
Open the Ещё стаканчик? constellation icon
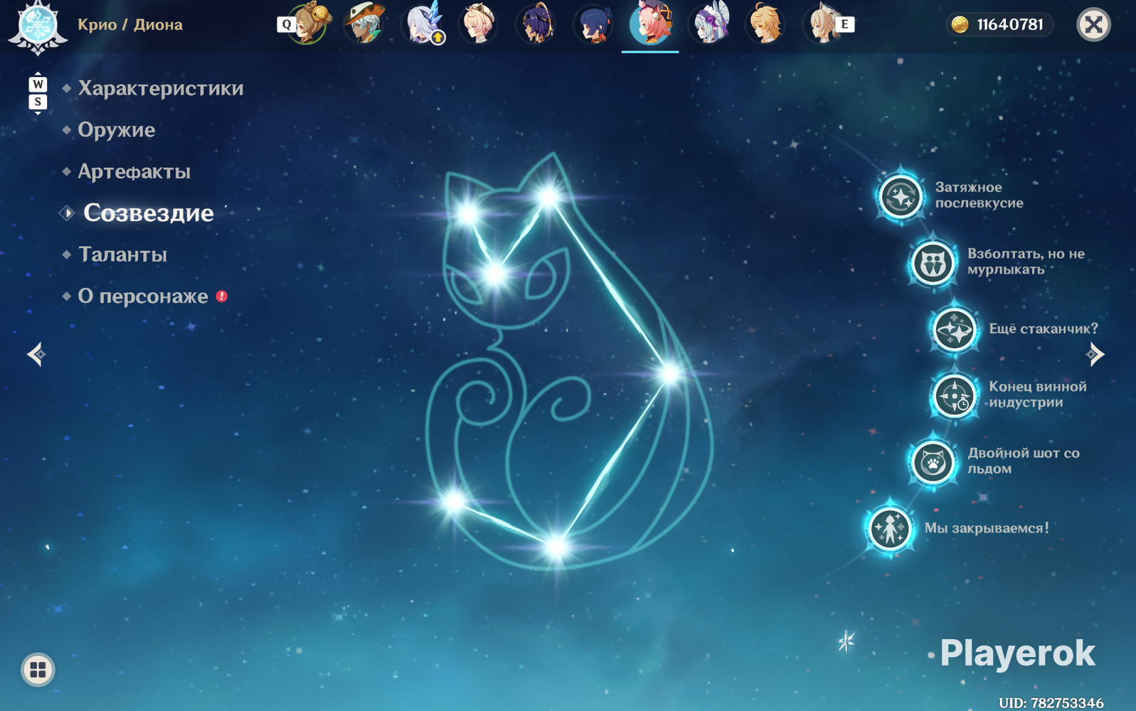[x=954, y=329]
